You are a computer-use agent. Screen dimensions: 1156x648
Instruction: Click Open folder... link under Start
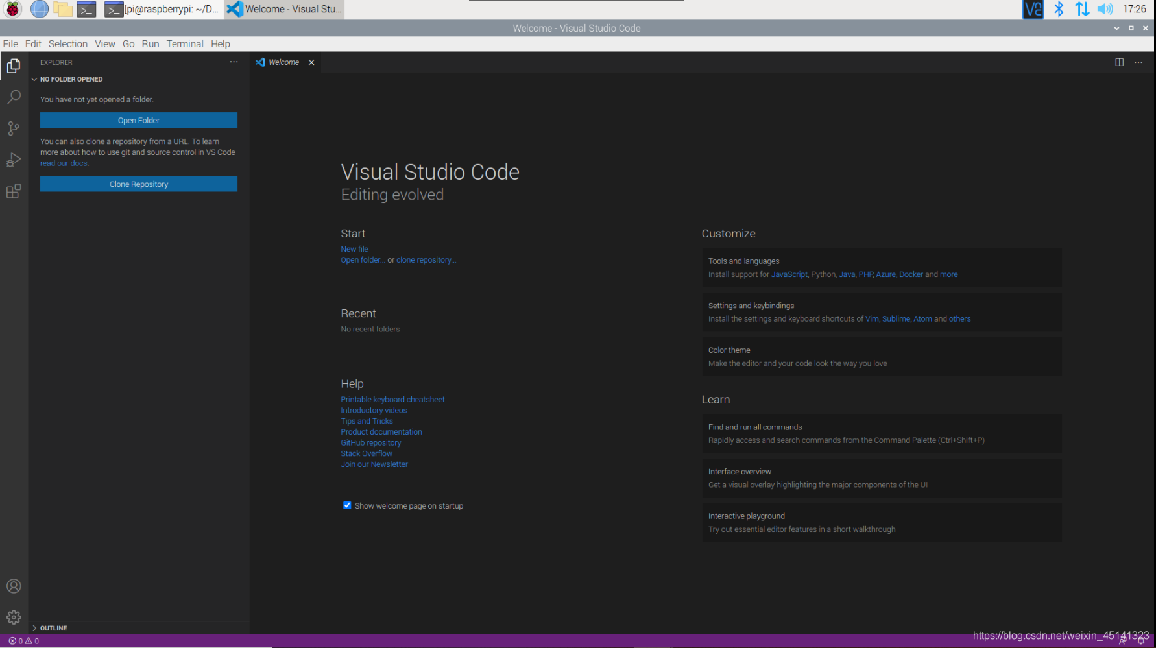point(363,260)
